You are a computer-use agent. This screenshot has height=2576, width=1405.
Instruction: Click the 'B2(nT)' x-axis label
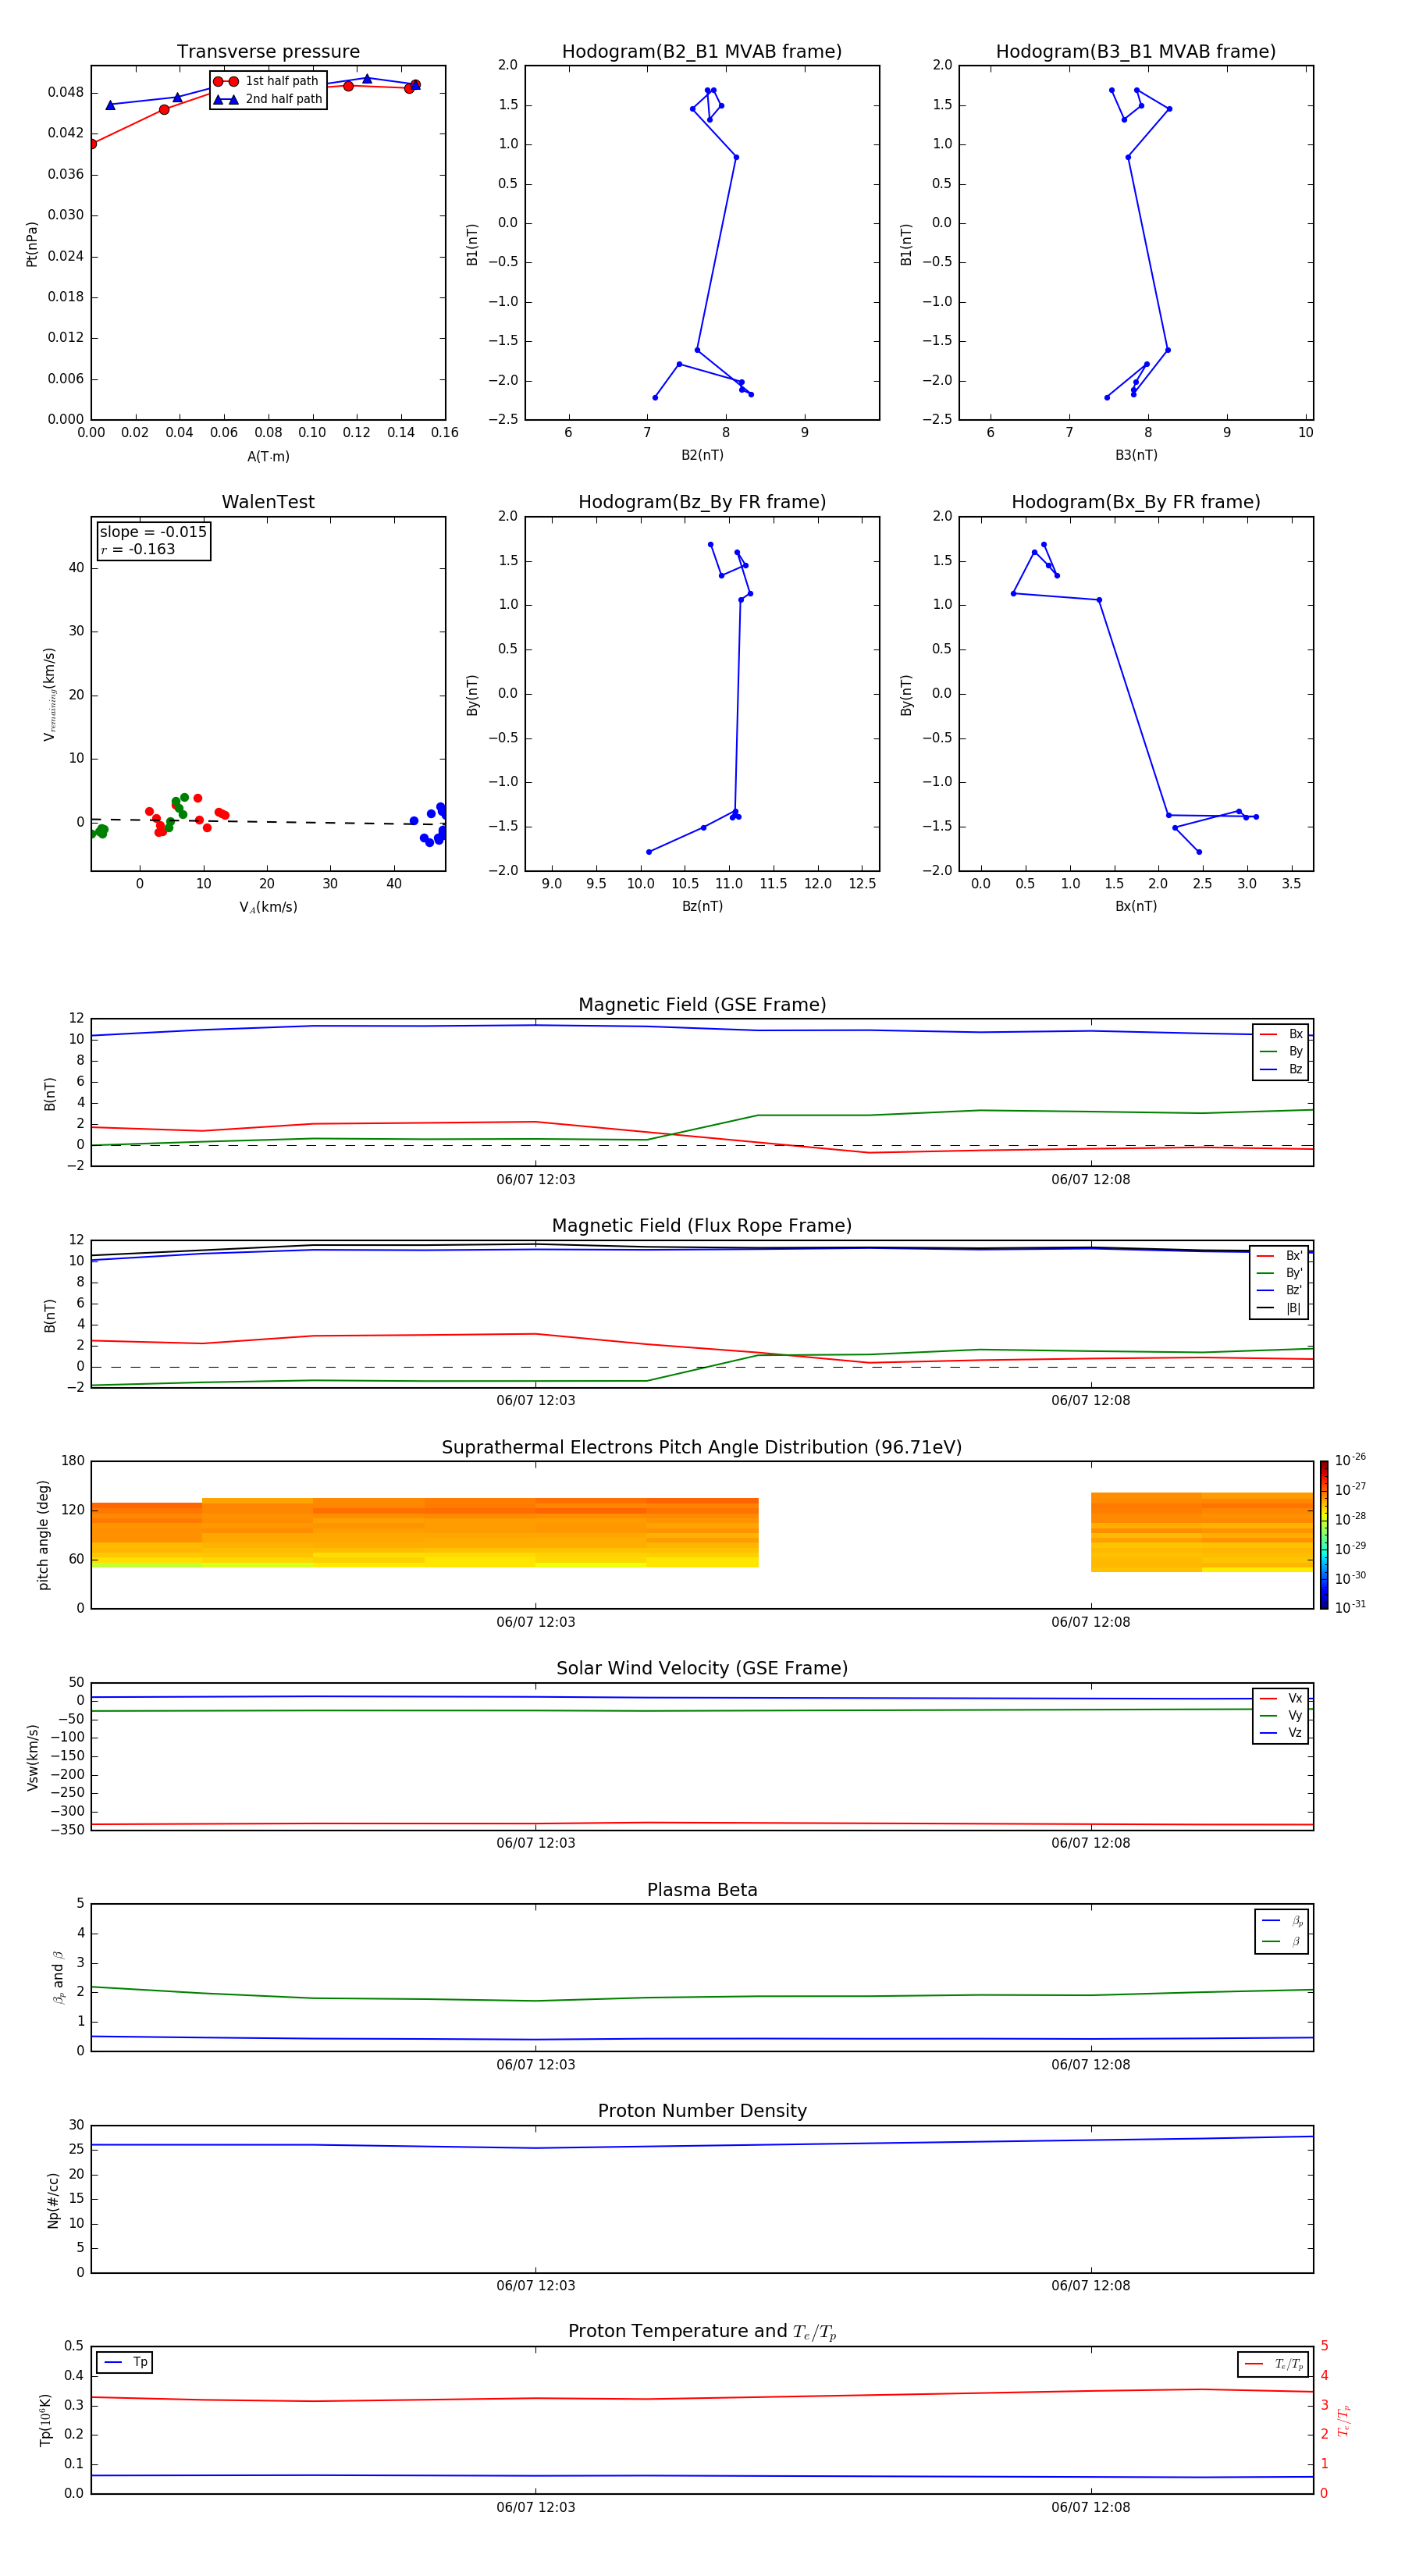(x=702, y=456)
